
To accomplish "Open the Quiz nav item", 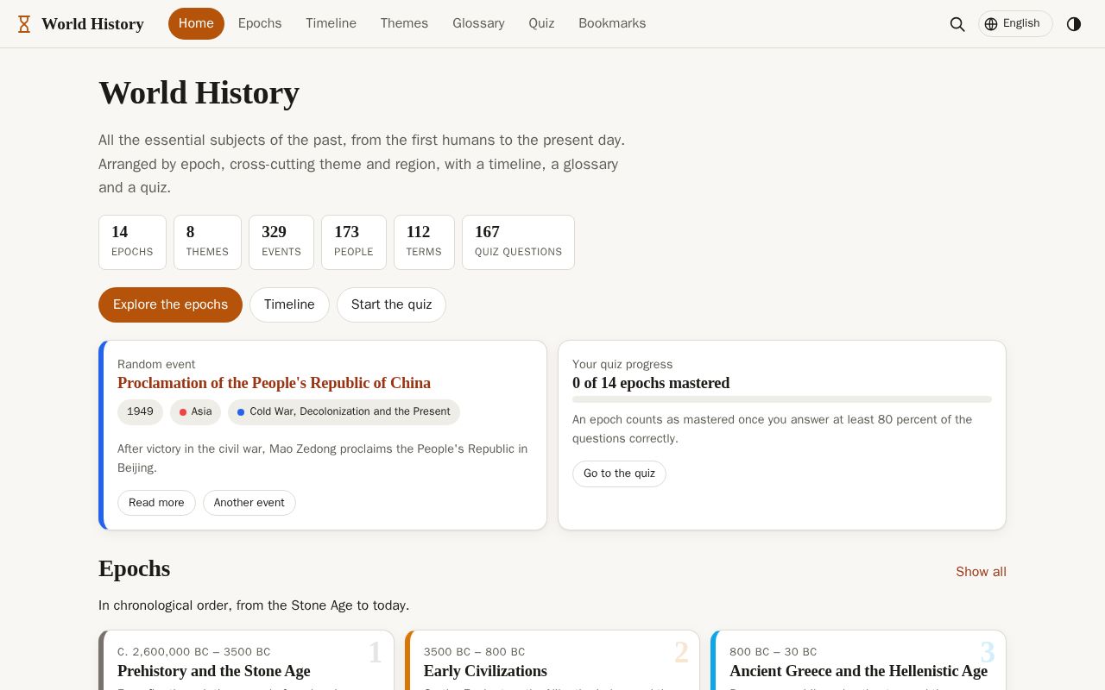I will (541, 23).
